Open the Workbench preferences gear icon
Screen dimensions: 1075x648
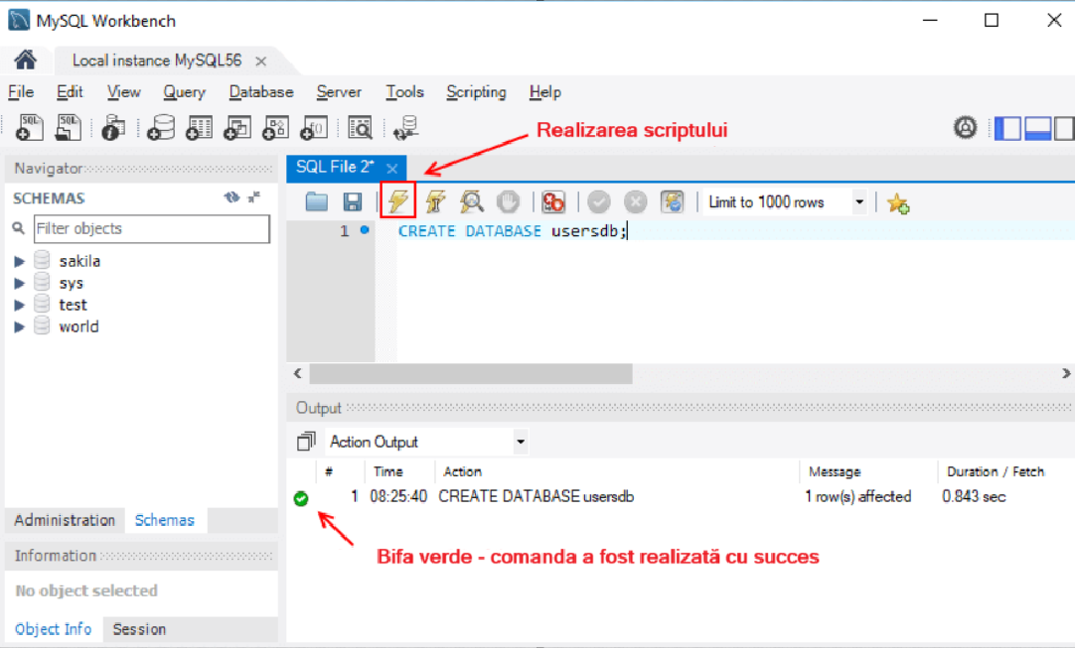click(966, 127)
